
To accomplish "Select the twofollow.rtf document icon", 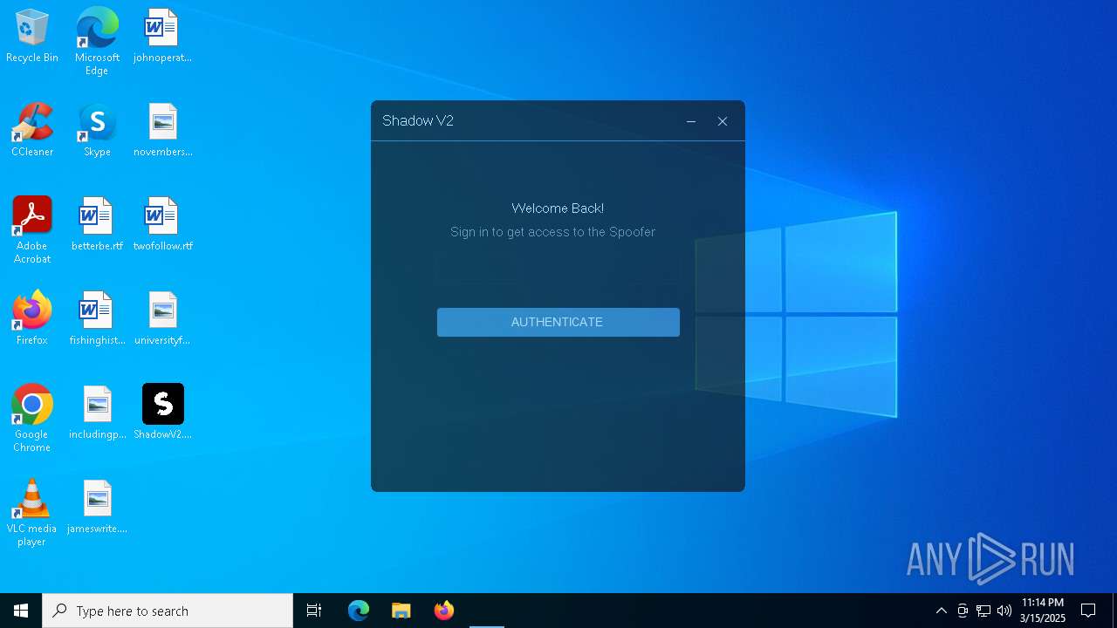I will point(162,225).
